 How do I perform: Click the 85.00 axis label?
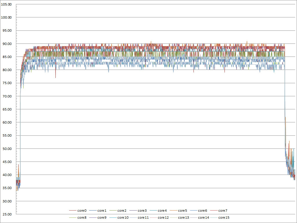[x=7, y=57]
